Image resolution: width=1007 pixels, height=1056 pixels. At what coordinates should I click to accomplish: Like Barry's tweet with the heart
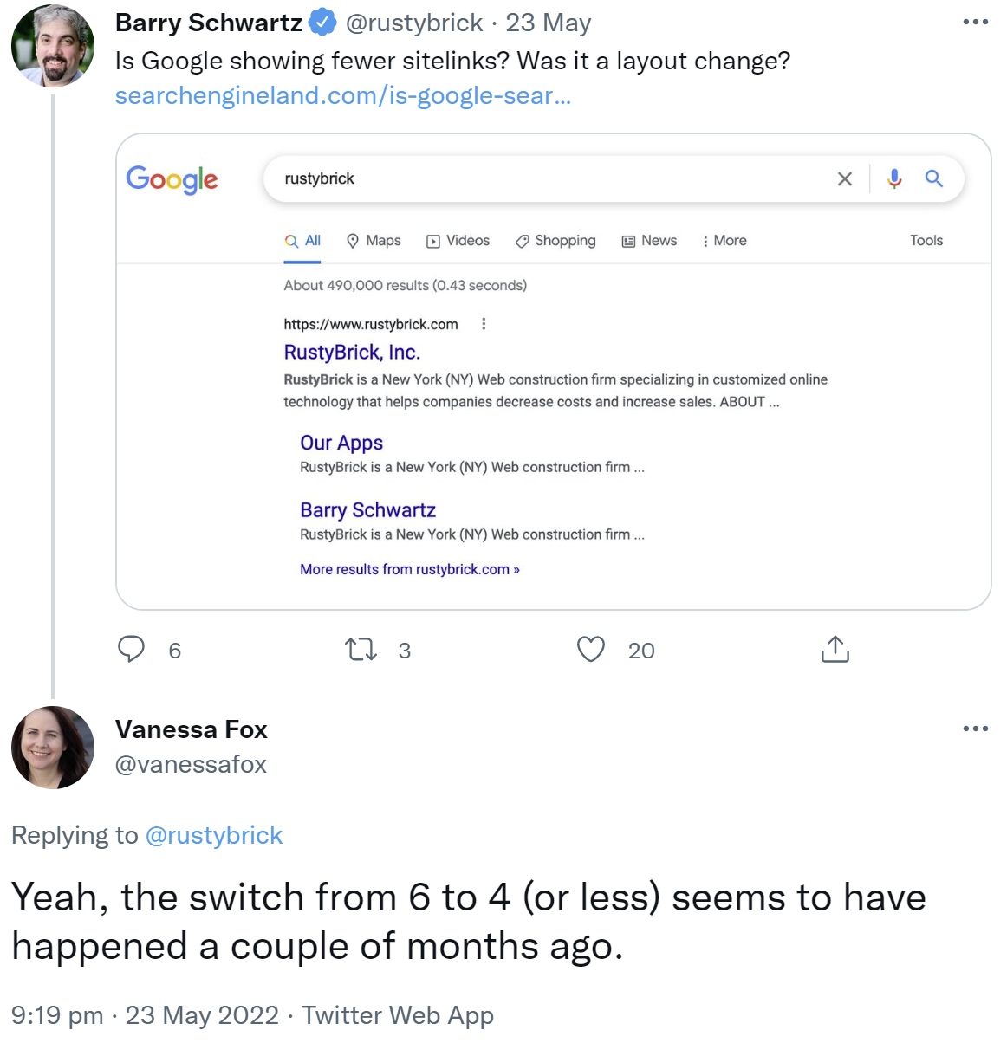pos(590,649)
